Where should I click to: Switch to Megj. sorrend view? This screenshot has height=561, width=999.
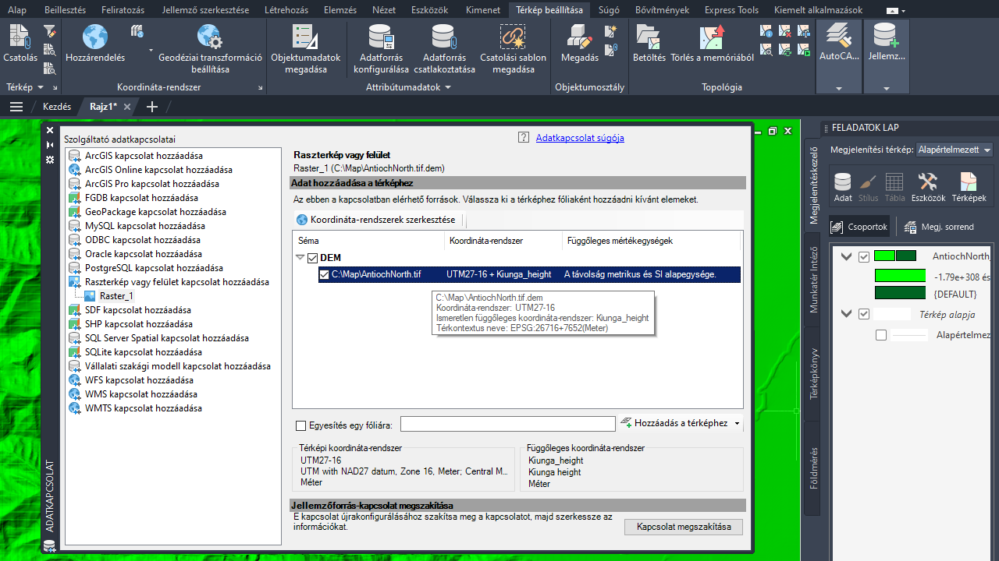click(x=939, y=227)
